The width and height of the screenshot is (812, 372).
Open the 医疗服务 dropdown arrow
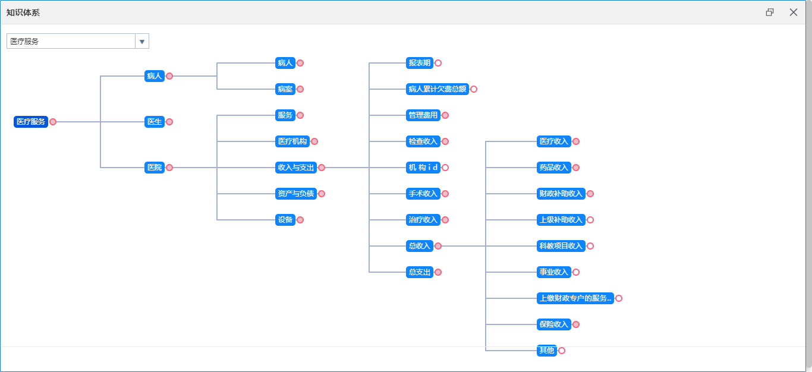coord(142,41)
